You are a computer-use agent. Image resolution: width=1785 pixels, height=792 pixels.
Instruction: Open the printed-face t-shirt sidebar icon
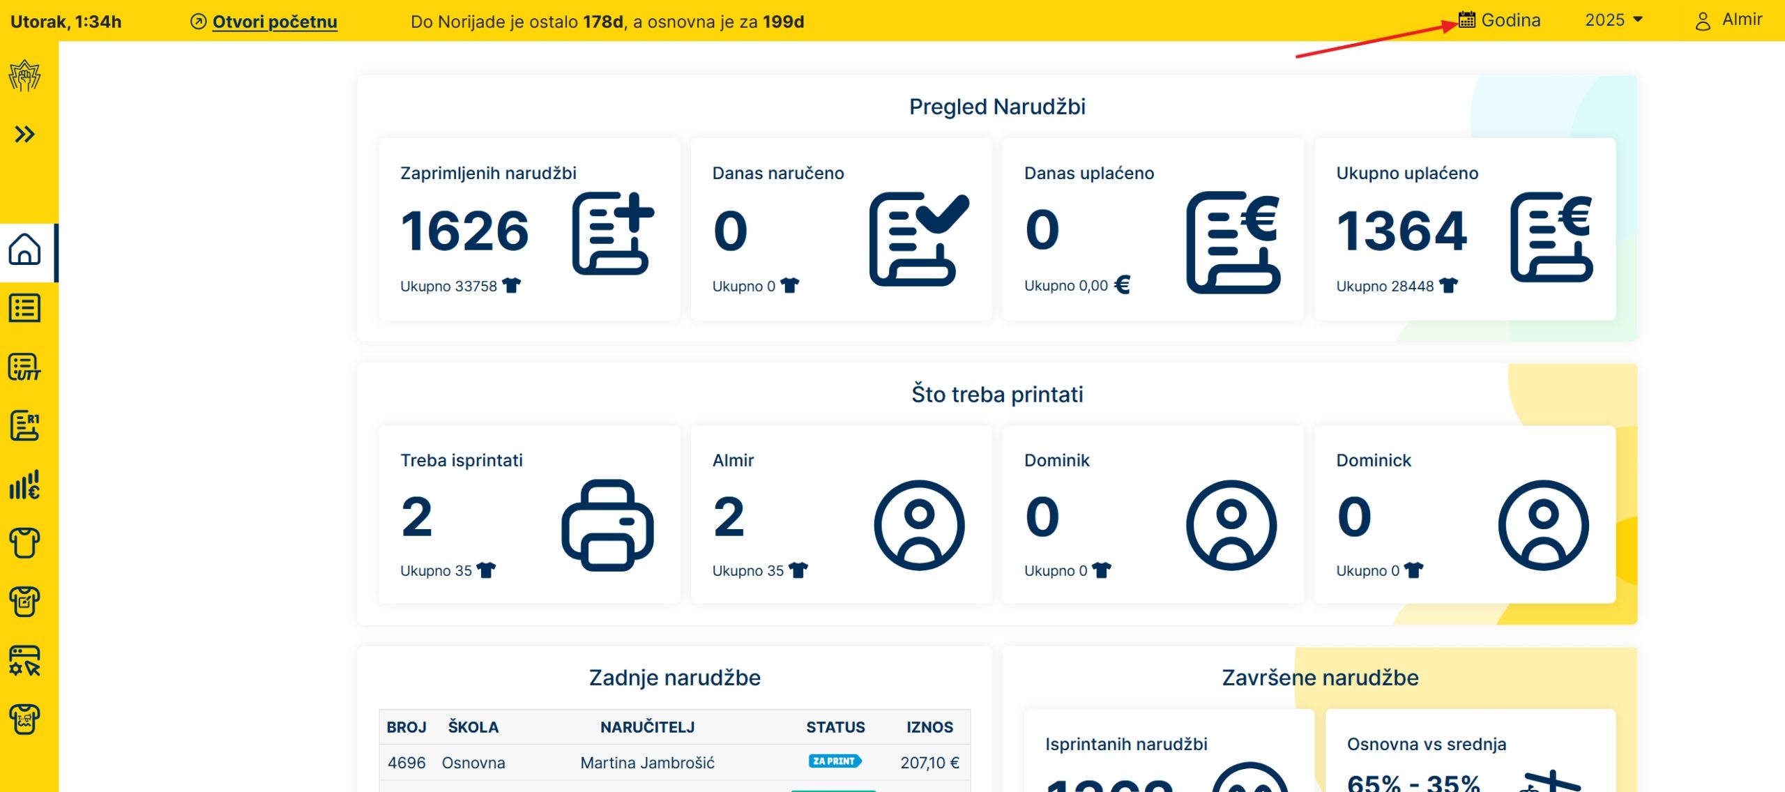(x=25, y=719)
